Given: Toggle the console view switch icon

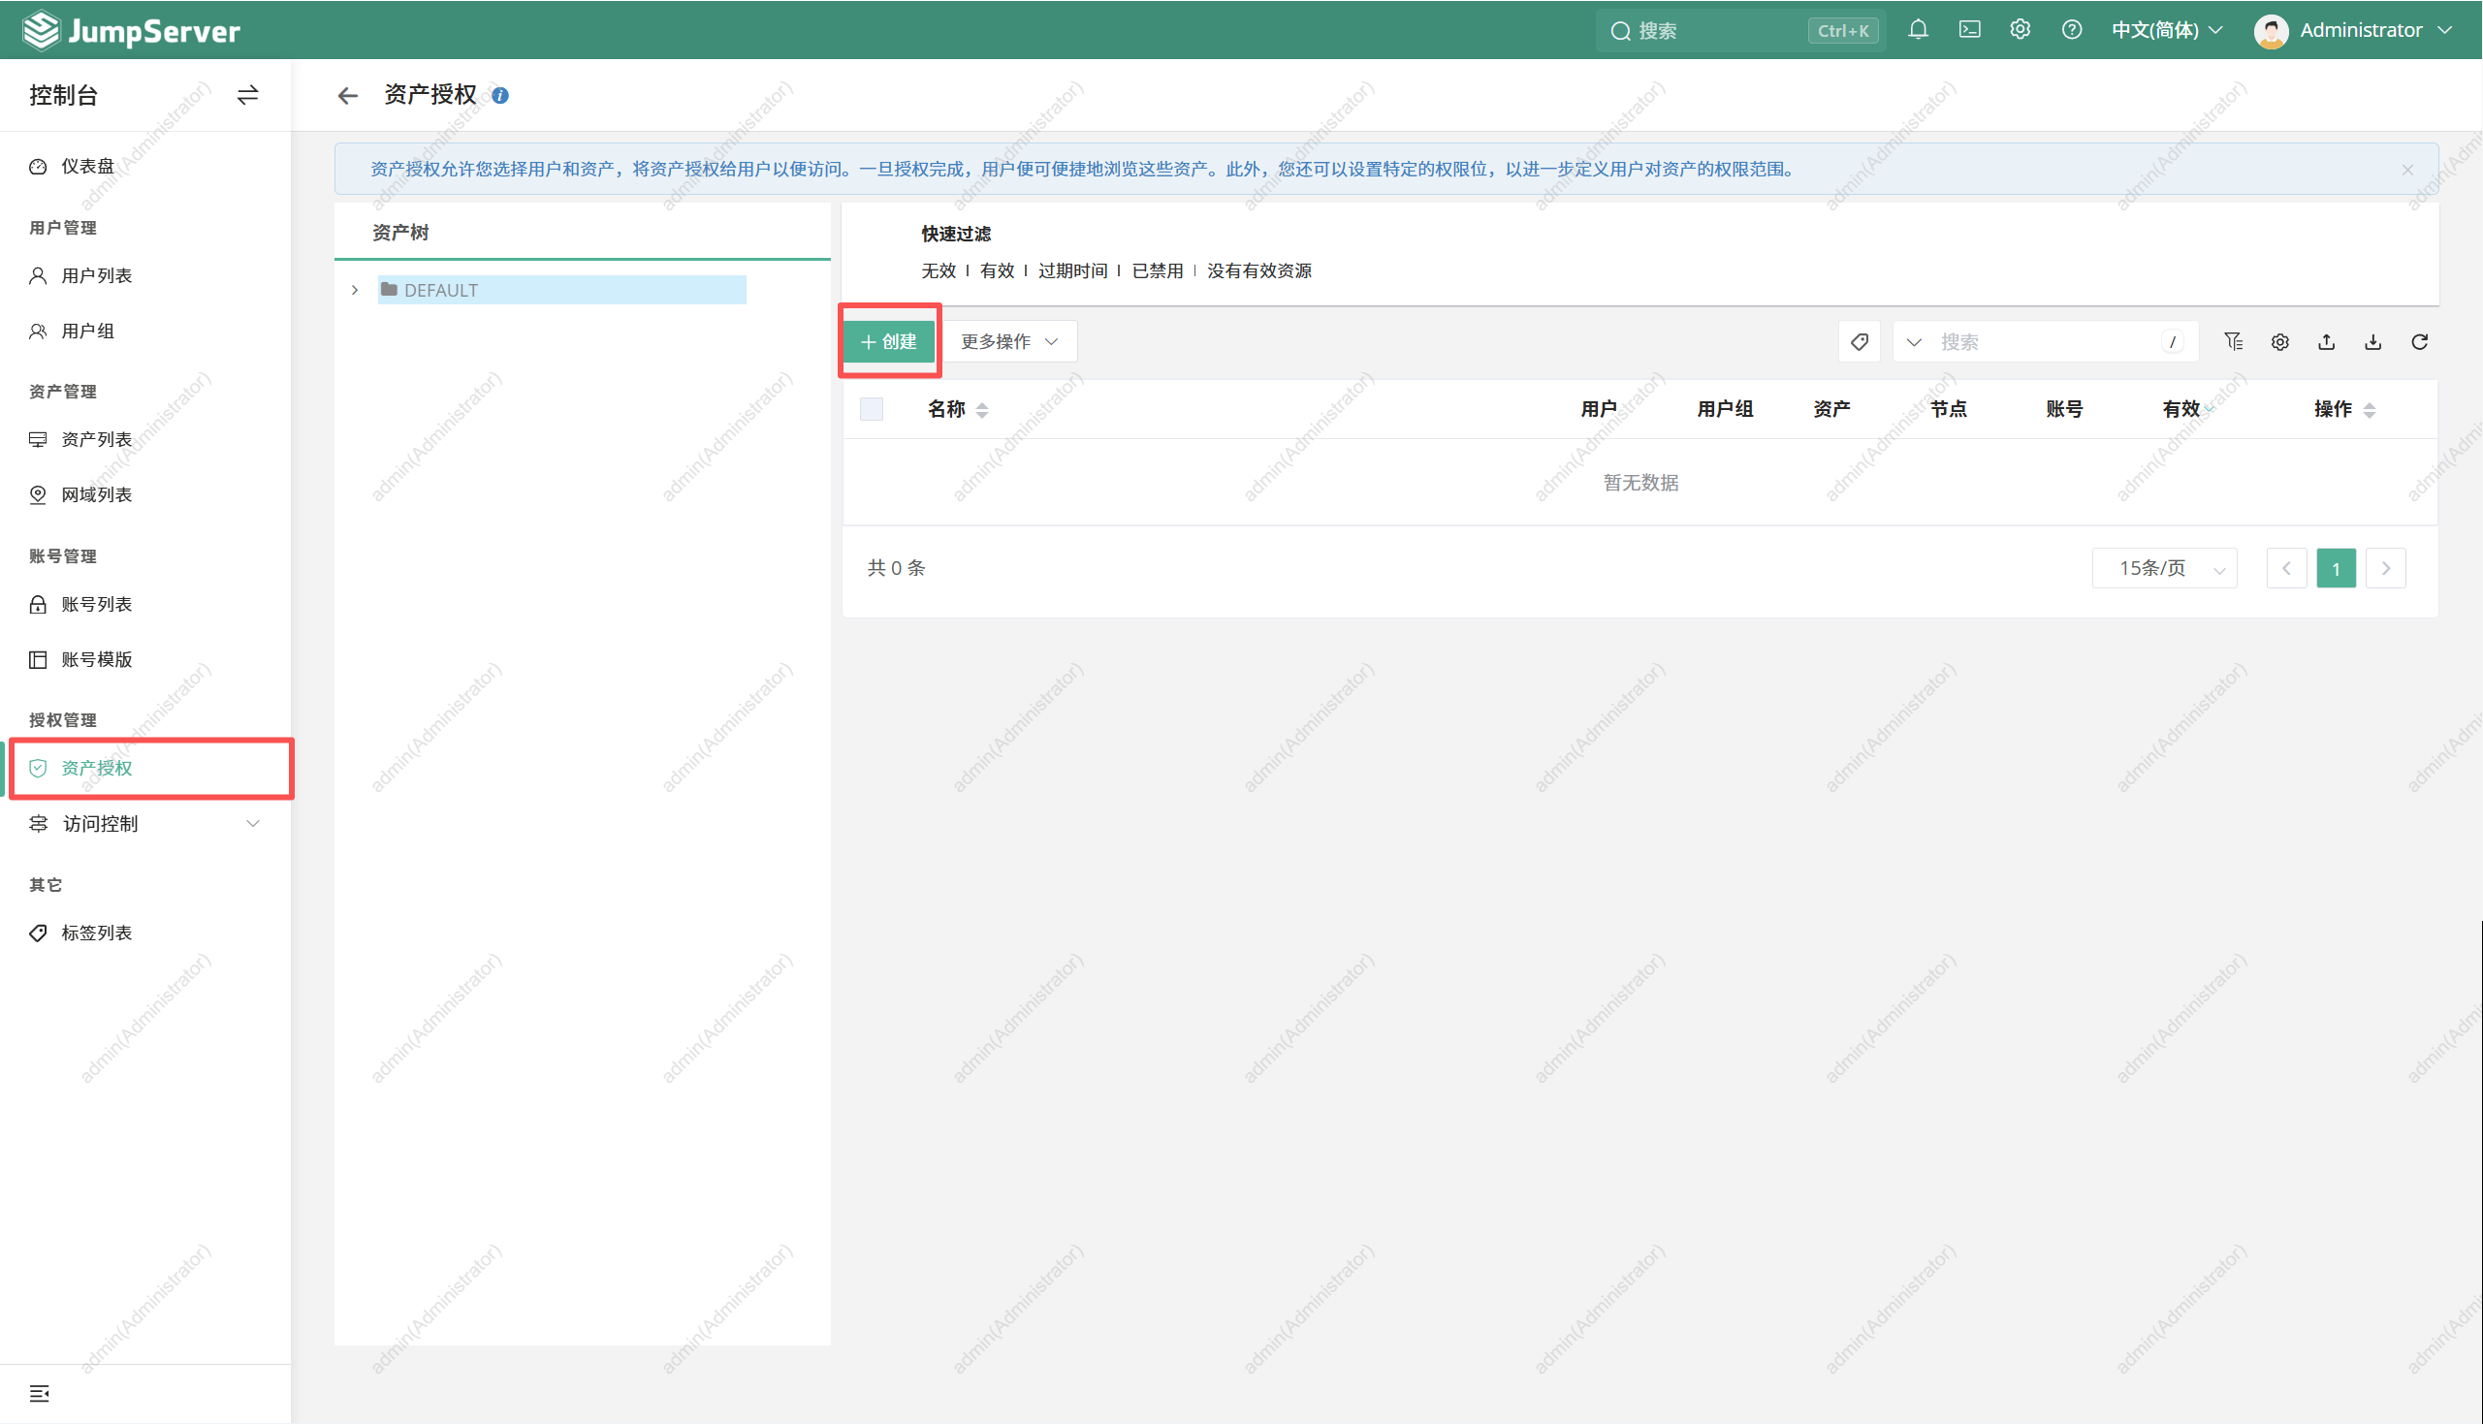Looking at the screenshot, I should point(247,95).
